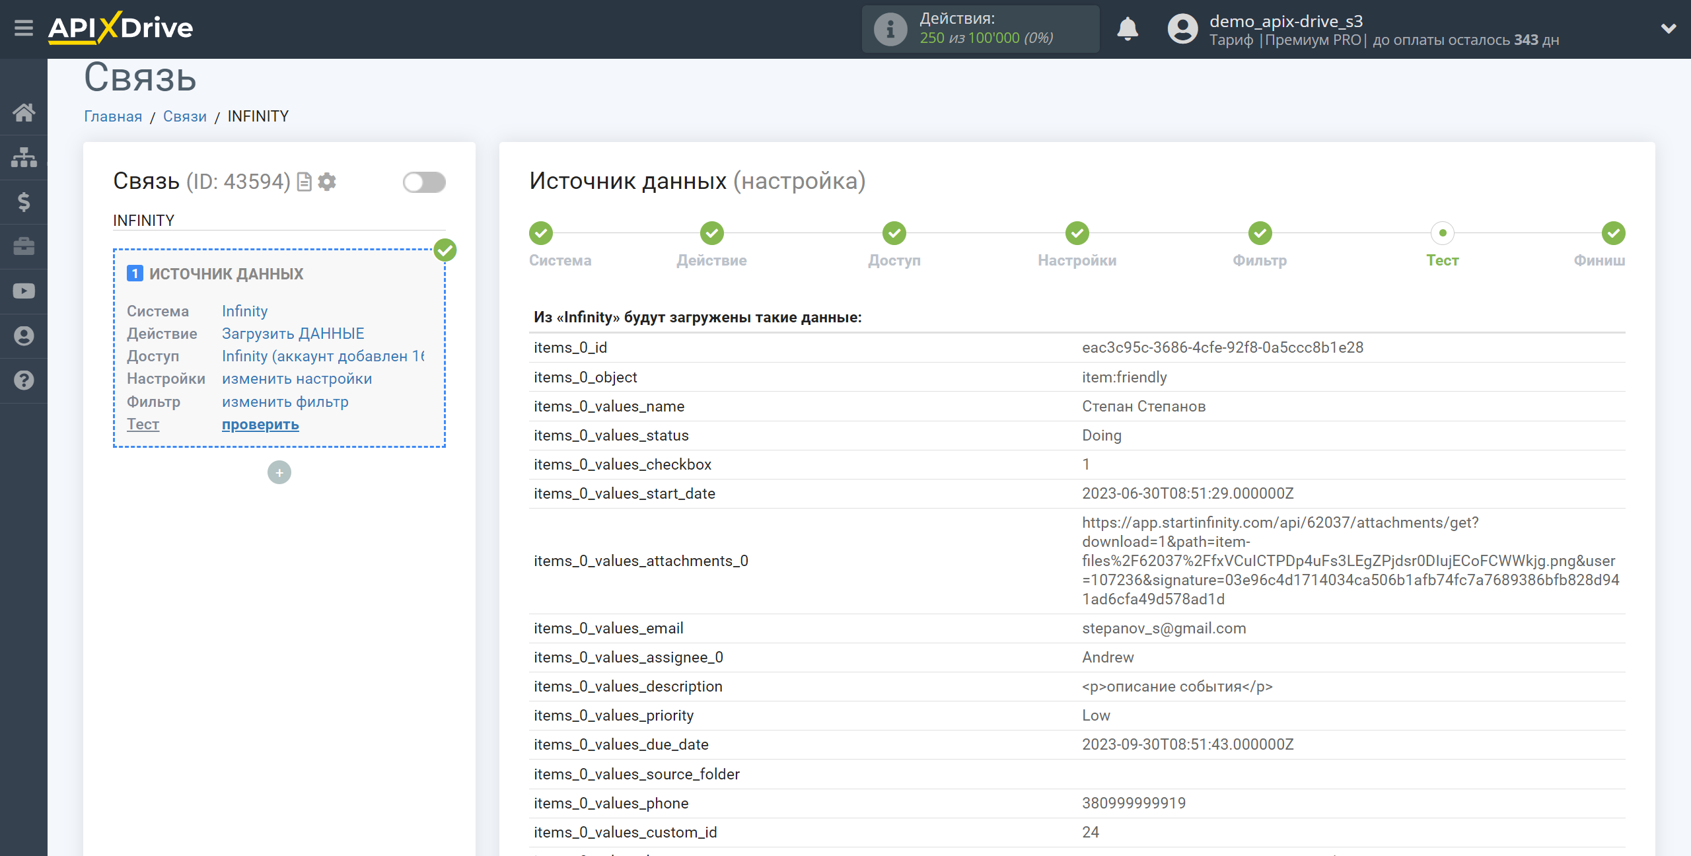Image resolution: width=1691 pixels, height=856 pixels.
Task: Select the description описание события value
Action: click(x=1177, y=686)
